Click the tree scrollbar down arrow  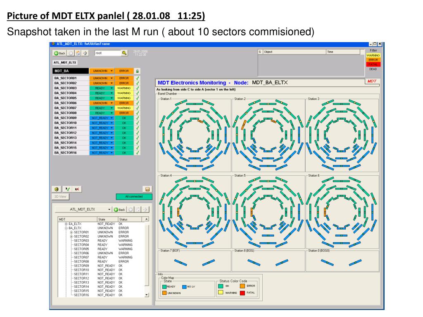click(x=147, y=295)
